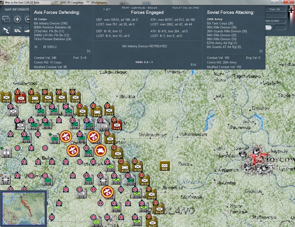
Task: Click the minimap overview thumbnail
Action: [x=24, y=208]
